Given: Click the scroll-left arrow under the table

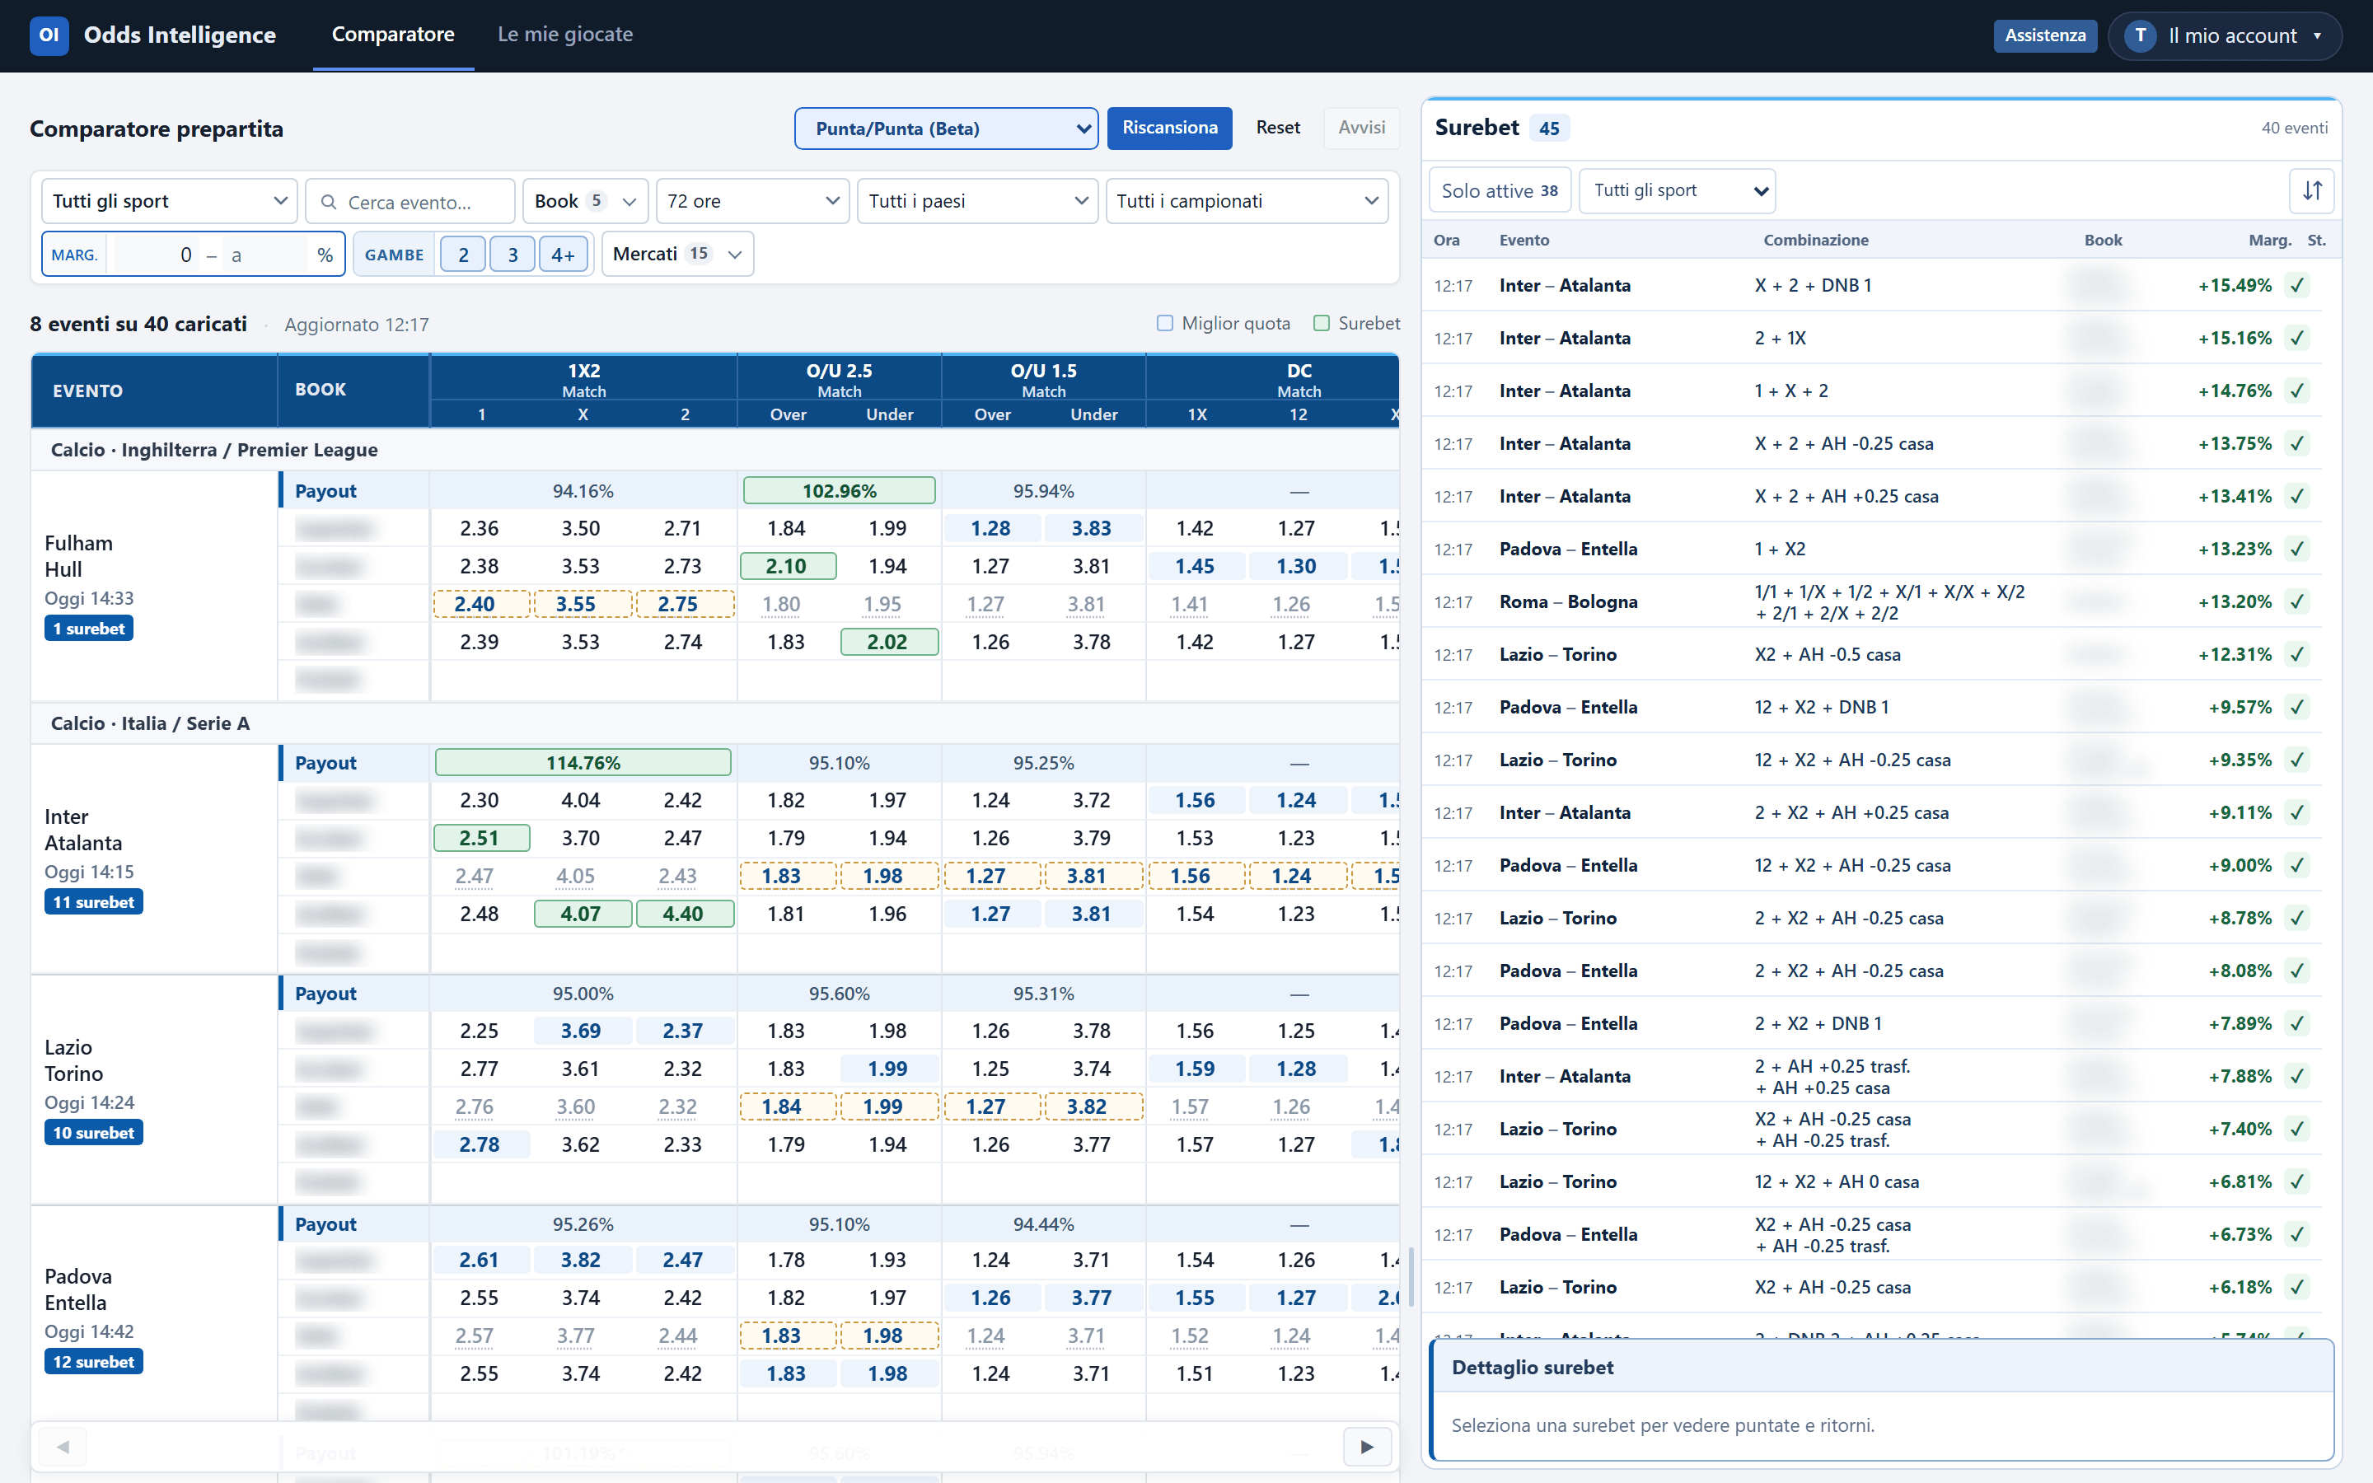Looking at the screenshot, I should click(x=63, y=1447).
